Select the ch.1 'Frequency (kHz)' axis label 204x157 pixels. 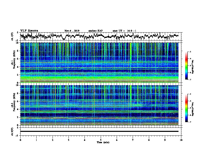click(x=14, y=60)
